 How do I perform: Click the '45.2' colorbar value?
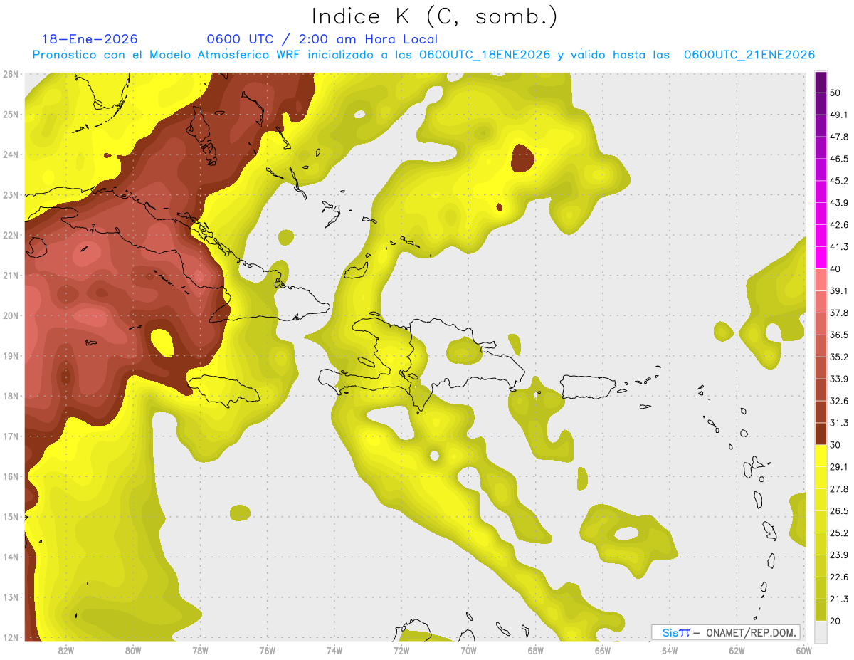[x=839, y=181]
